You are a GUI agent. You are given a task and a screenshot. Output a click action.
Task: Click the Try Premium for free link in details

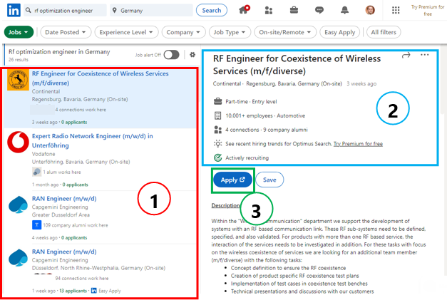(x=358, y=144)
